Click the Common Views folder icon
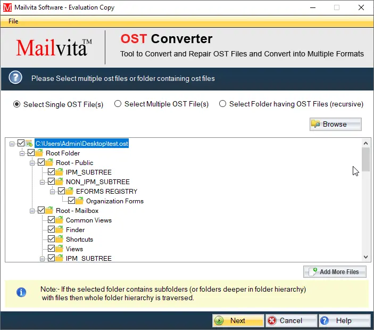This screenshot has height=330, width=374. [59, 220]
